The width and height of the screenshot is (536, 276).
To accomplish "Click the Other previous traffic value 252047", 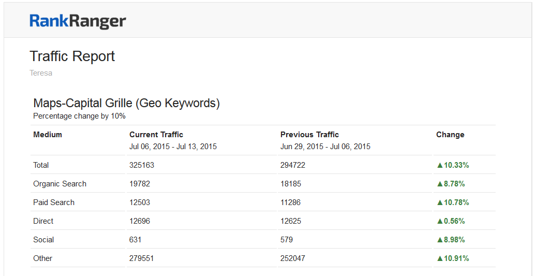I will tap(293, 258).
